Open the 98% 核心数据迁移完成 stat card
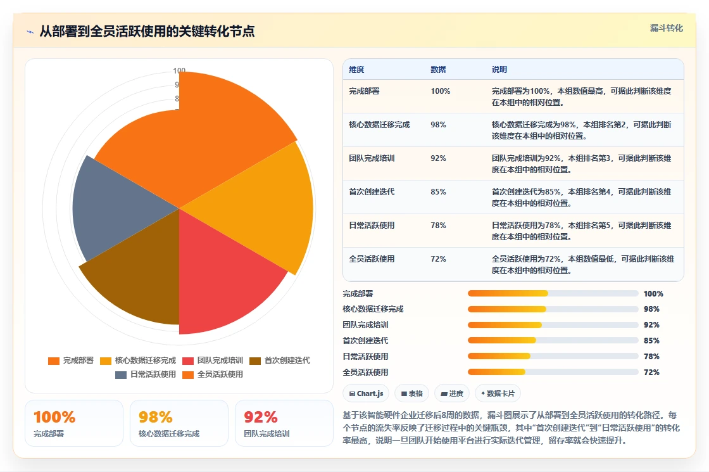The height and width of the screenshot is (472, 709). tap(179, 423)
